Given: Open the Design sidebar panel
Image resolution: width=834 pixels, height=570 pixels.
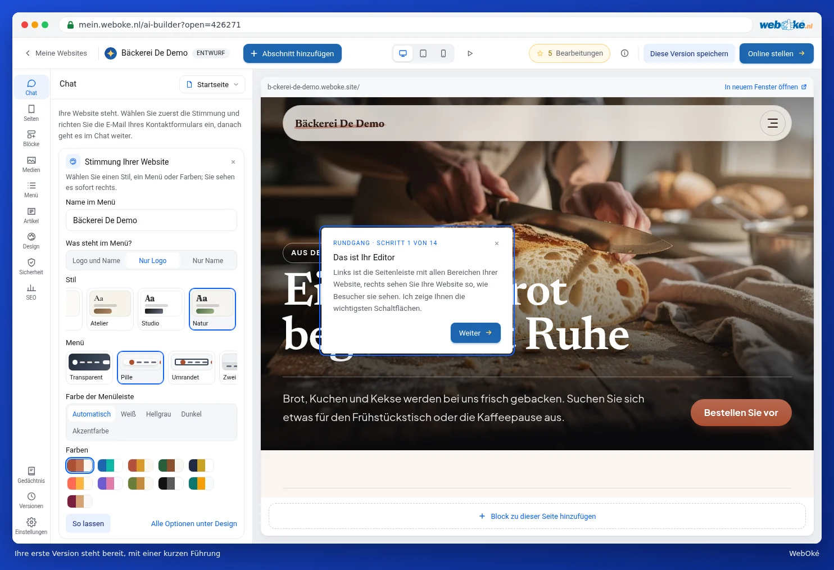Looking at the screenshot, I should [x=31, y=241].
